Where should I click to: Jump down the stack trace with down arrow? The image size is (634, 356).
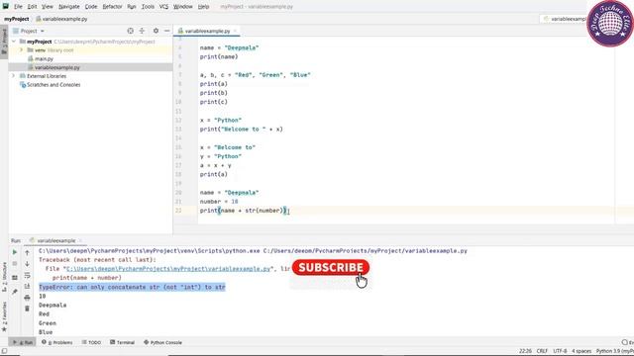pos(27,264)
